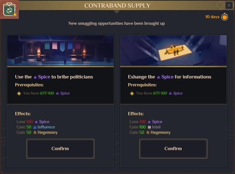Confirm the exchange Spice for informations option

click(173, 149)
